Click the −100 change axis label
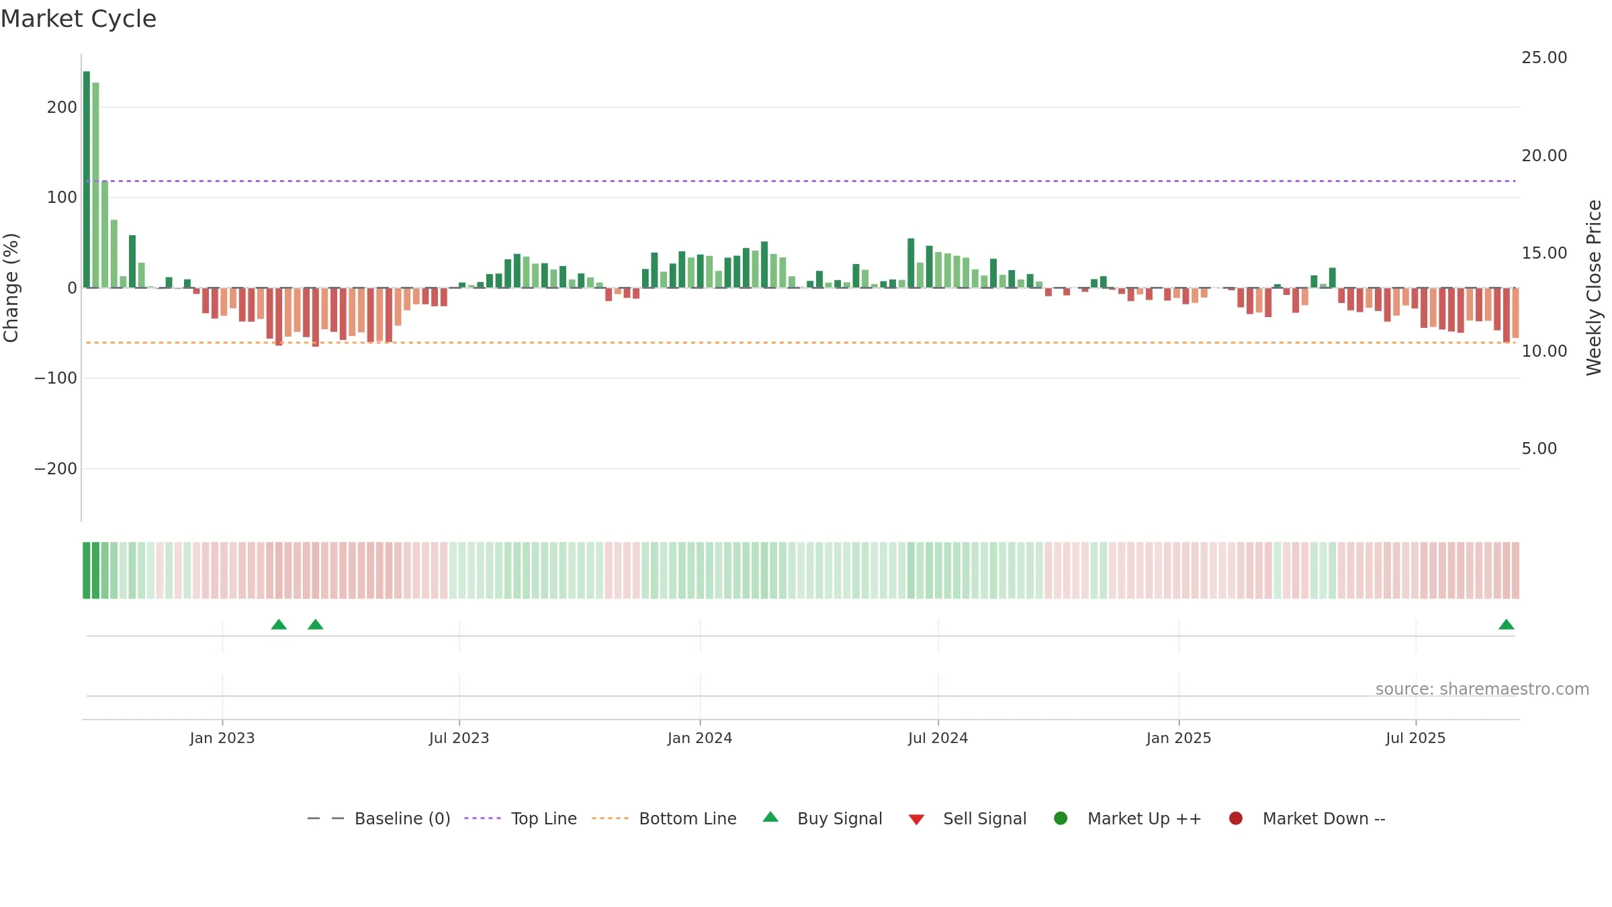The width and height of the screenshot is (1612, 907). pyautogui.click(x=56, y=378)
